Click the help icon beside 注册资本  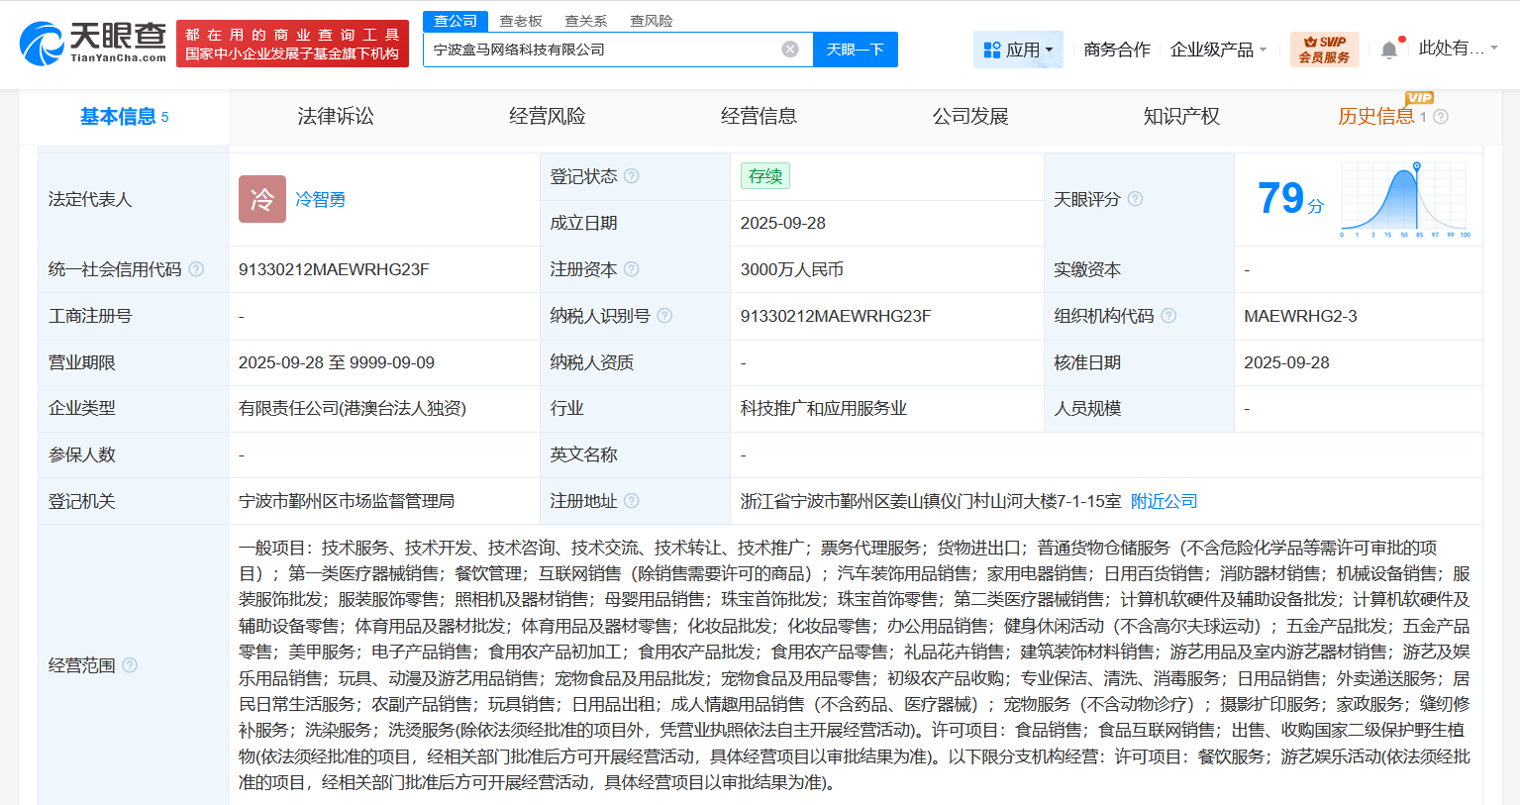point(633,268)
